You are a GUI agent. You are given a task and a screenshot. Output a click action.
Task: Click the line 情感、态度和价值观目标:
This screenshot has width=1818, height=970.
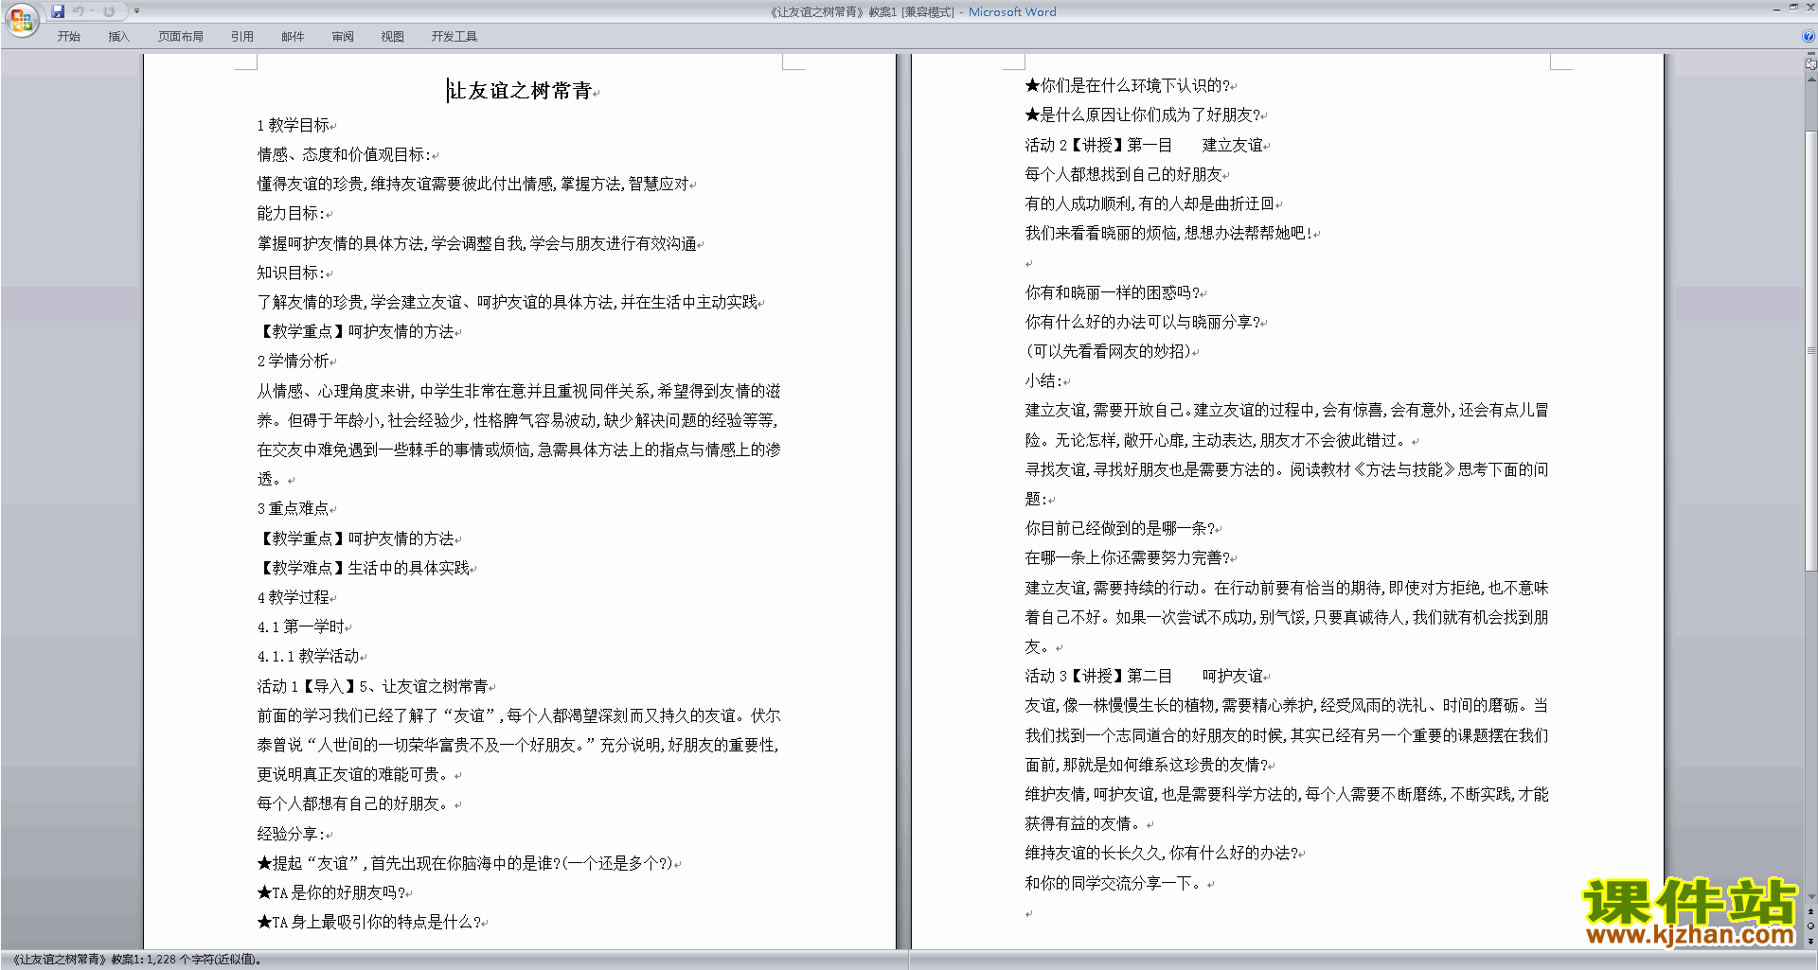(x=344, y=154)
